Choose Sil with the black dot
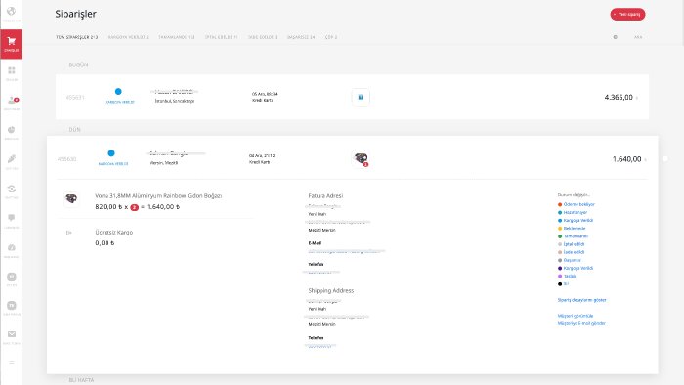Image resolution: width=684 pixels, height=385 pixels. tap(563, 283)
